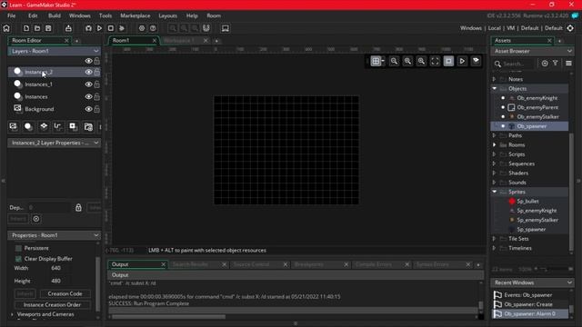Viewport: 582px width, 327px height.
Task: Open grid options dropdown arrow
Action: point(383,61)
